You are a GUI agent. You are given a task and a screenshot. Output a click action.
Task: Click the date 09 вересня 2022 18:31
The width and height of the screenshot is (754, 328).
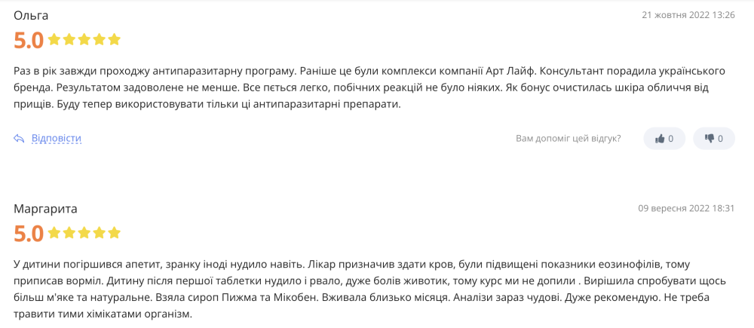(x=686, y=208)
